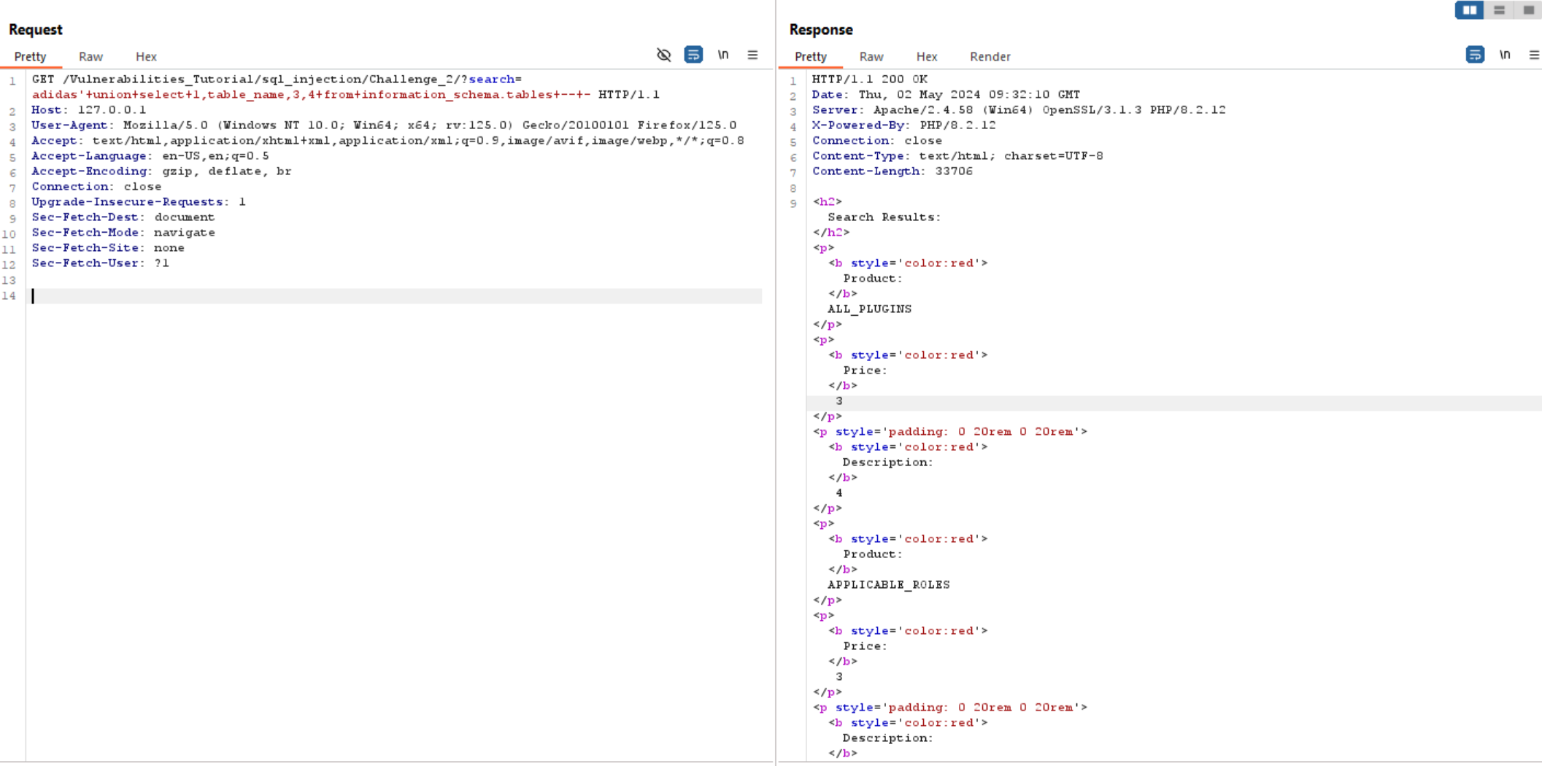
Task: Click the Content-Type response header
Action: [x=957, y=156]
